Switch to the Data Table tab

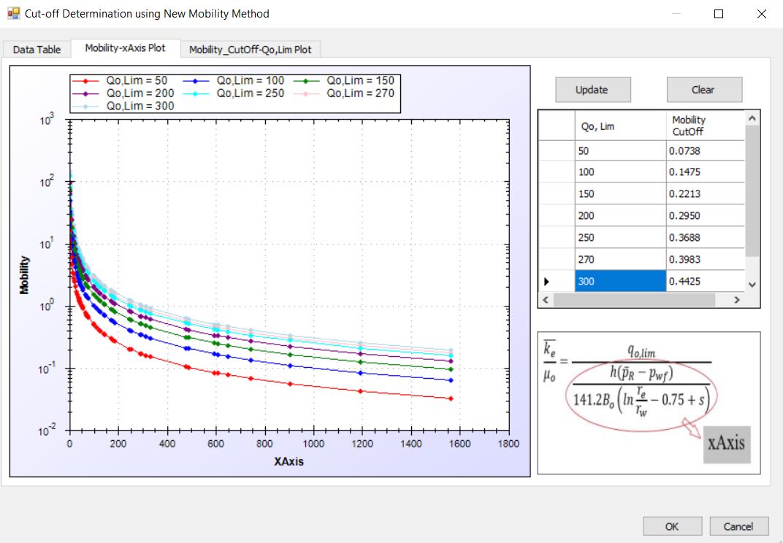pos(37,50)
